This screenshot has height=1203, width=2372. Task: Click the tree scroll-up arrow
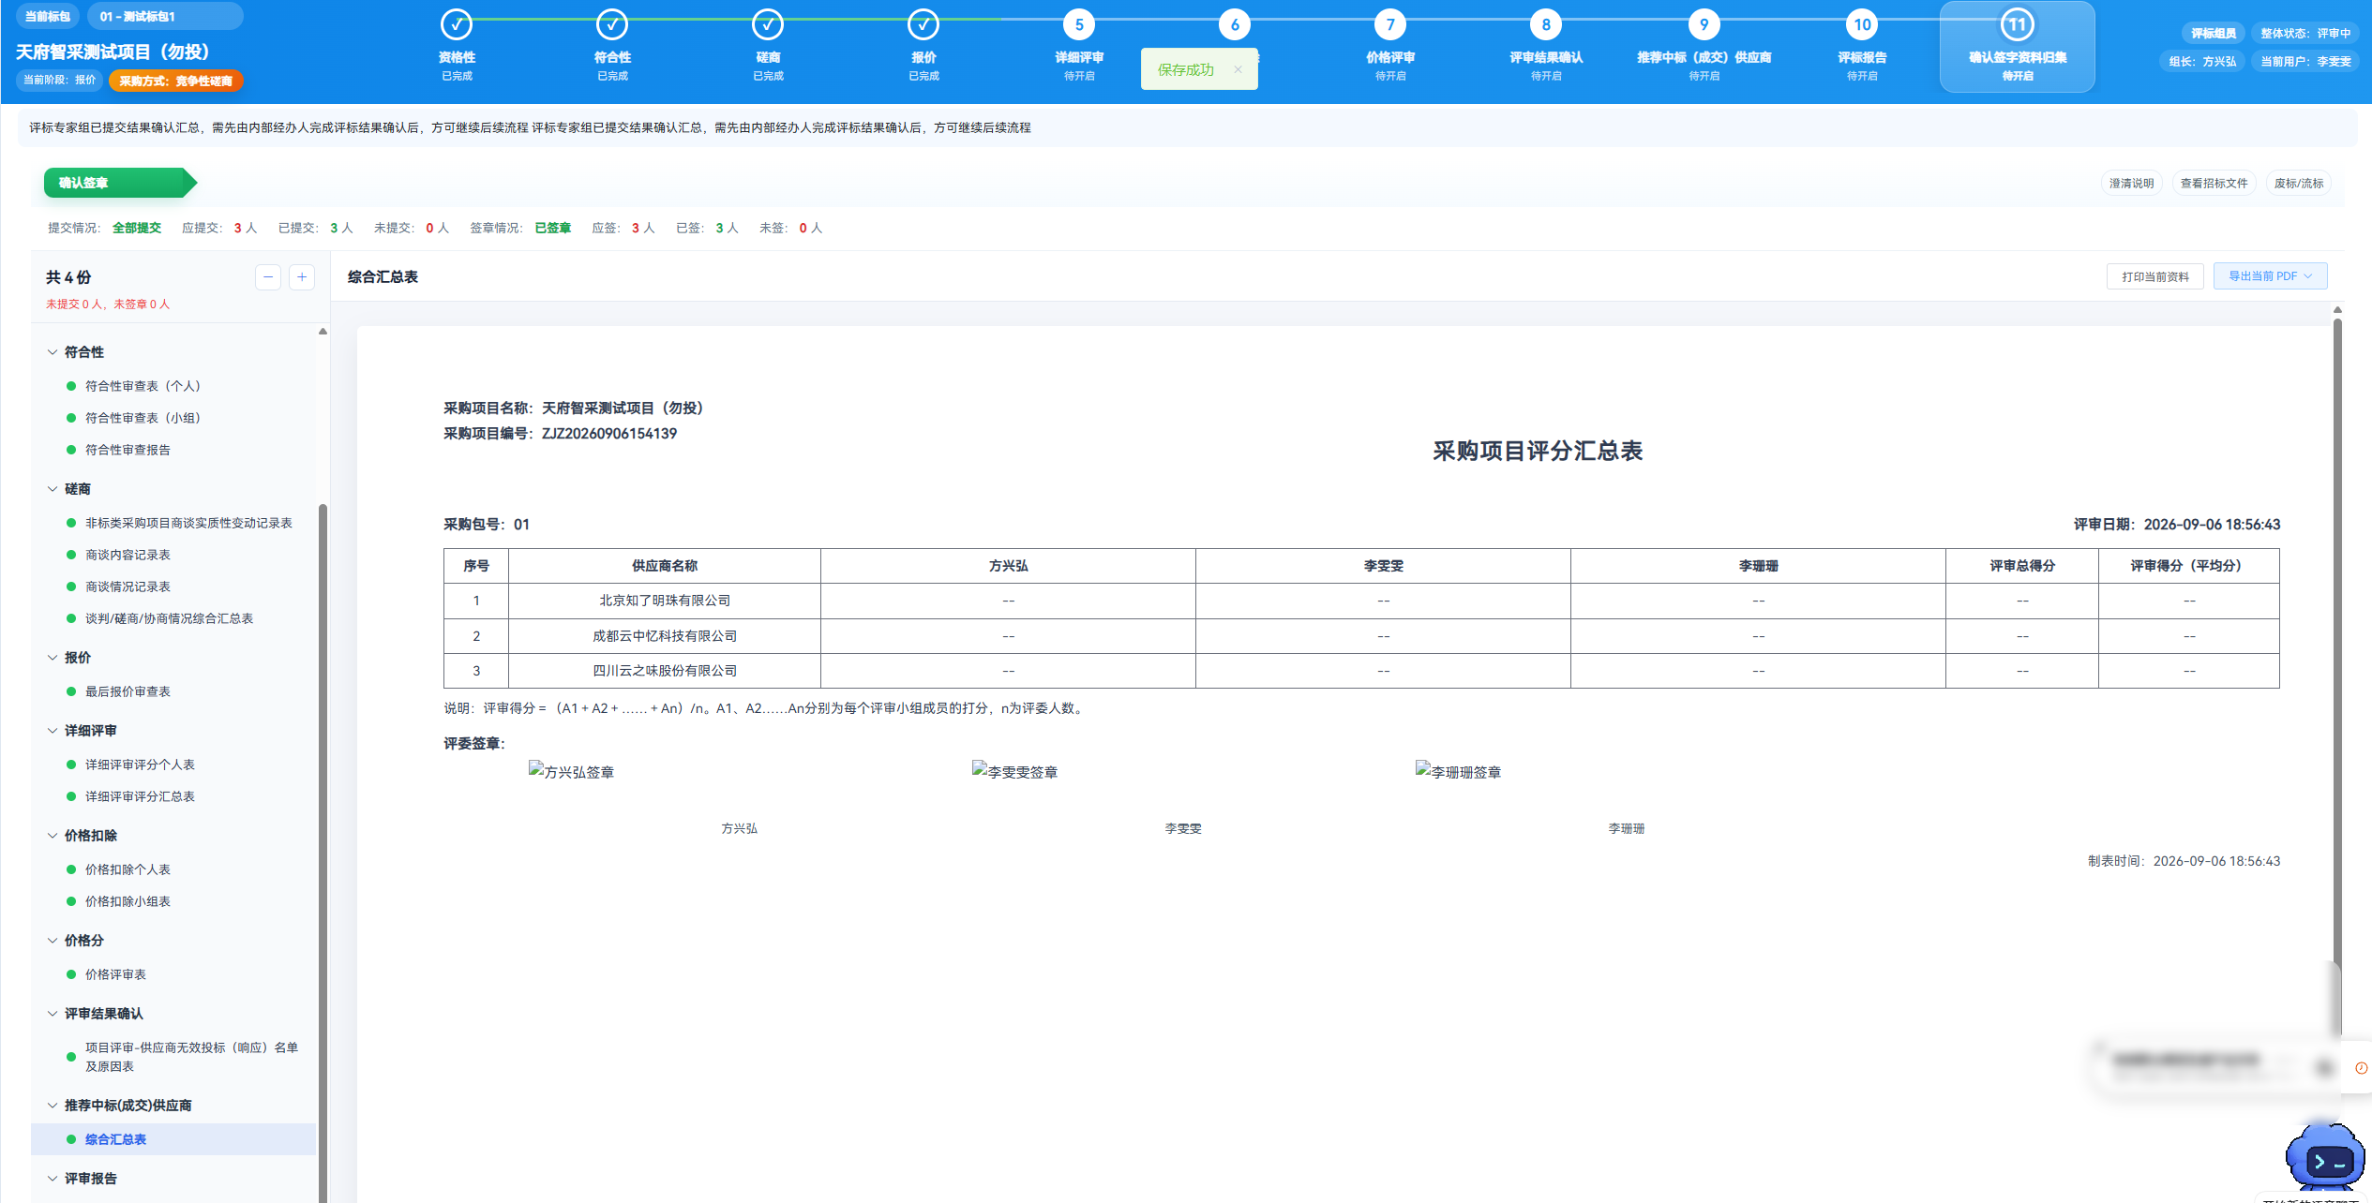pos(323,331)
